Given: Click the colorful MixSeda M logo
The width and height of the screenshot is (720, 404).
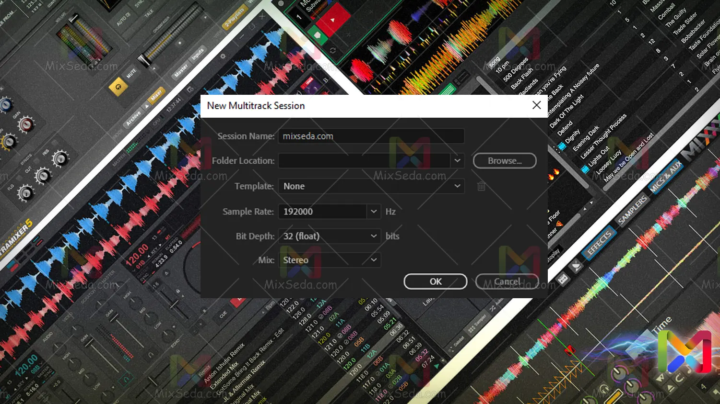Looking at the screenshot, I should tap(685, 352).
